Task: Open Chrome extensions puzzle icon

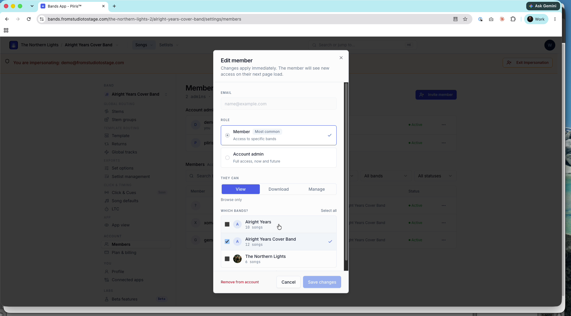Action: [x=513, y=19]
